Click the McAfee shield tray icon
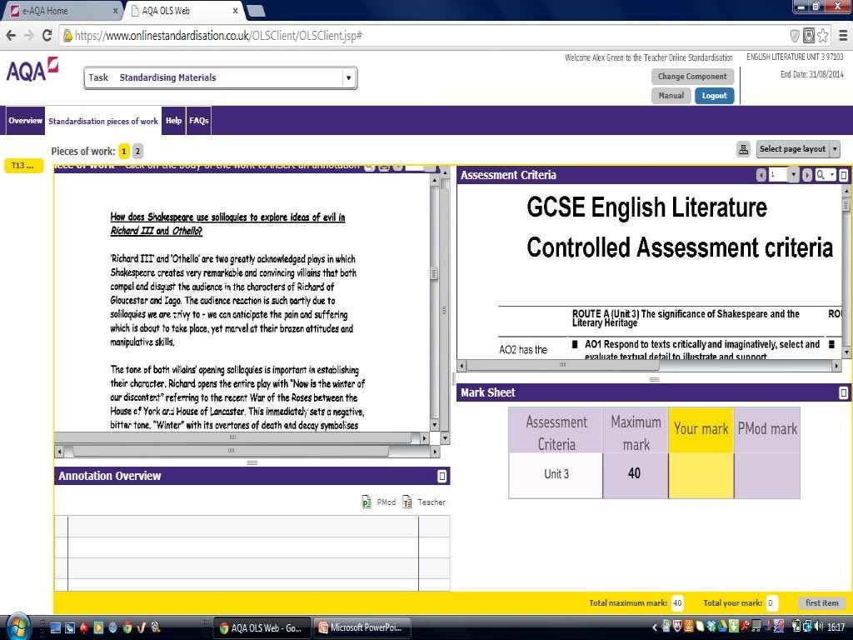This screenshot has width=853, height=640. (x=677, y=627)
